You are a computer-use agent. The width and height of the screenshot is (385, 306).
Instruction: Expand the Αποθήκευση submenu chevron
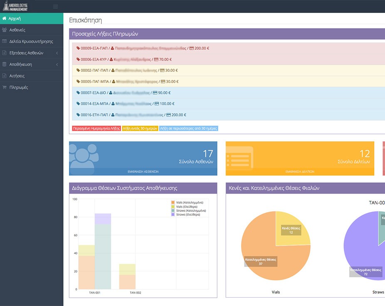(x=57, y=64)
